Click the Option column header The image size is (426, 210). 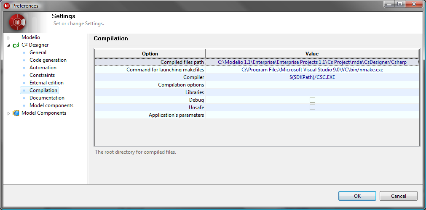(x=150, y=54)
